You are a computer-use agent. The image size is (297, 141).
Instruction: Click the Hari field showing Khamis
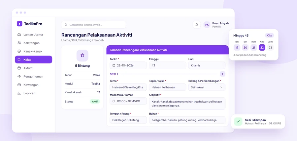tap(207, 65)
